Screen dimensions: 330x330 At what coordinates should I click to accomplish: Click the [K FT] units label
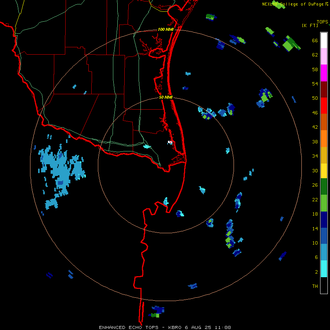(310, 26)
